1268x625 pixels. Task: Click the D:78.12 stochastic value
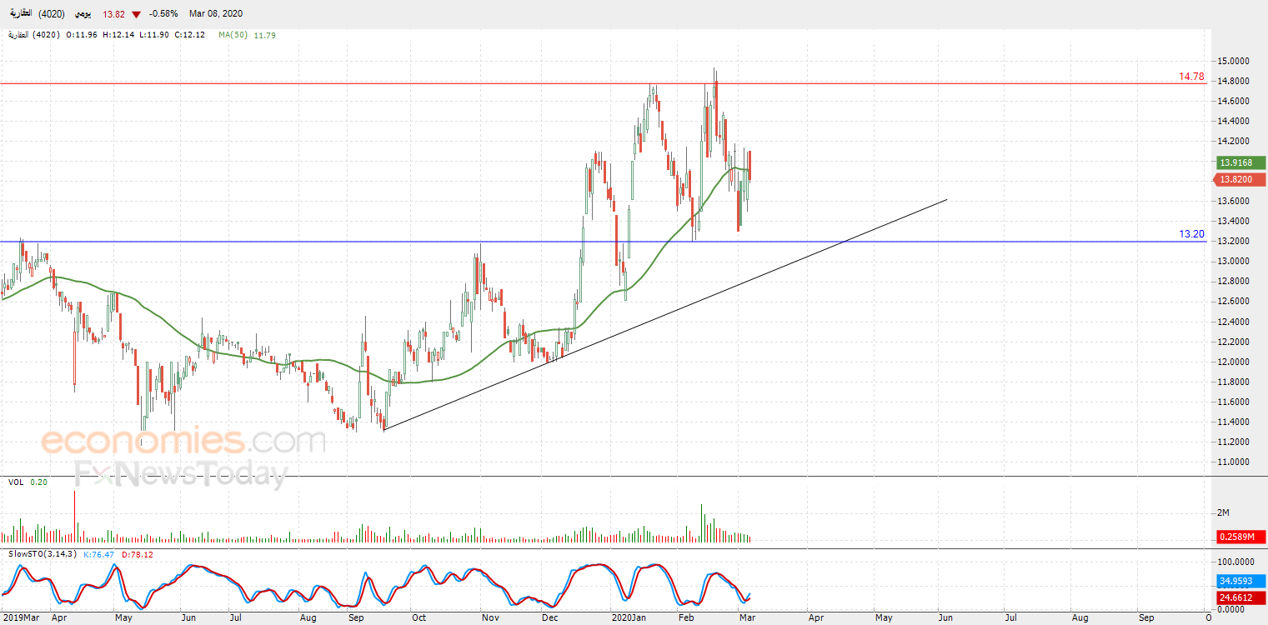tap(137, 554)
